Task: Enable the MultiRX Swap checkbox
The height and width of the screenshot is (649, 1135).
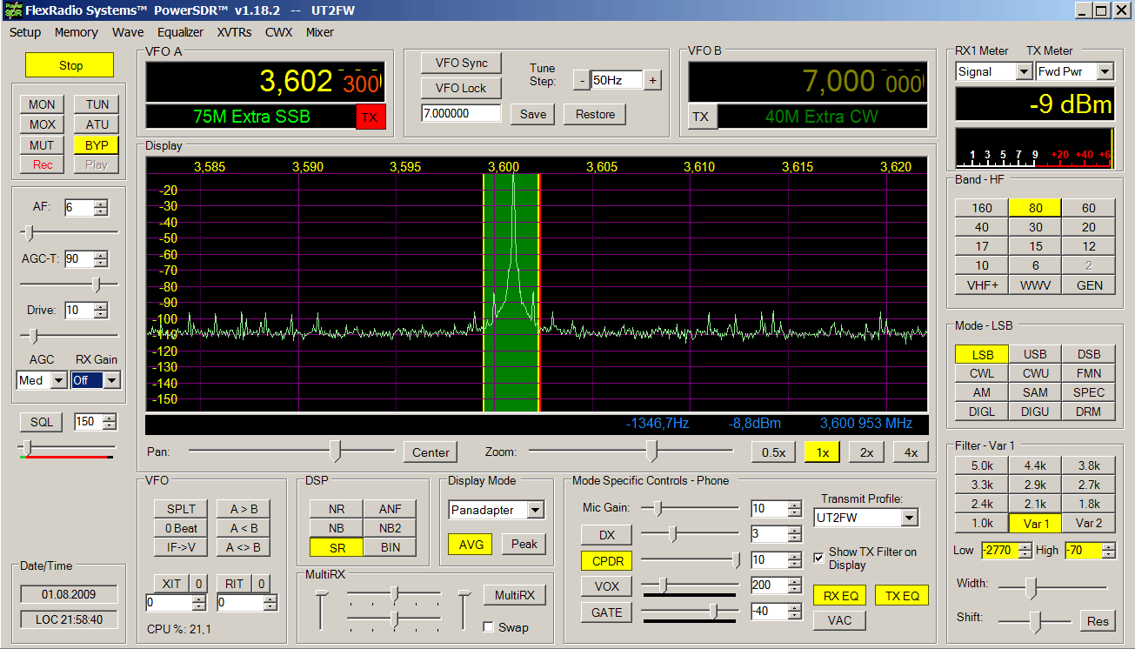Action: (x=488, y=626)
